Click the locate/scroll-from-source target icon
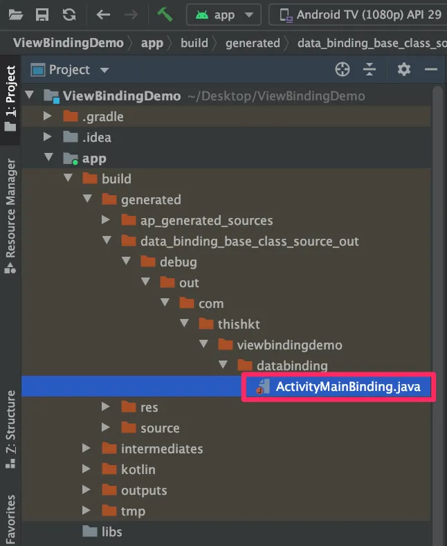Image resolution: width=447 pixels, height=546 pixels. [343, 69]
